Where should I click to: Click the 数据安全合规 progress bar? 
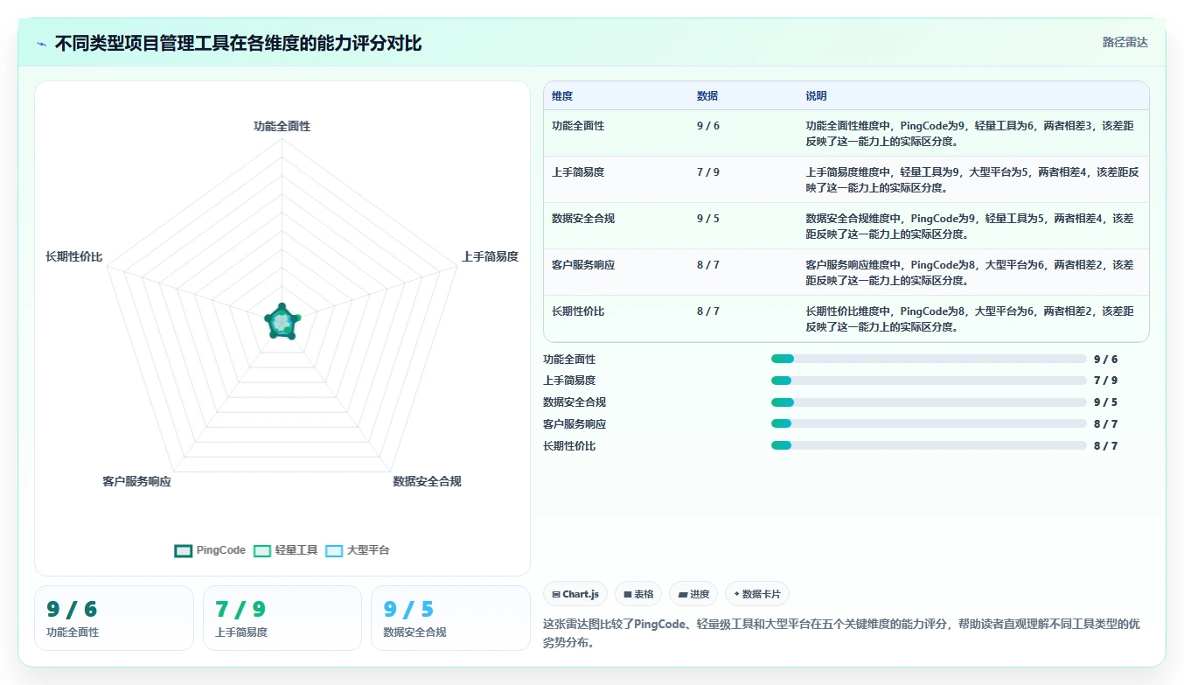(929, 402)
